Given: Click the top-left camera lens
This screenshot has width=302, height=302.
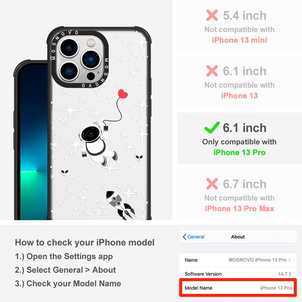Looking at the screenshot, I should pos(69,48).
